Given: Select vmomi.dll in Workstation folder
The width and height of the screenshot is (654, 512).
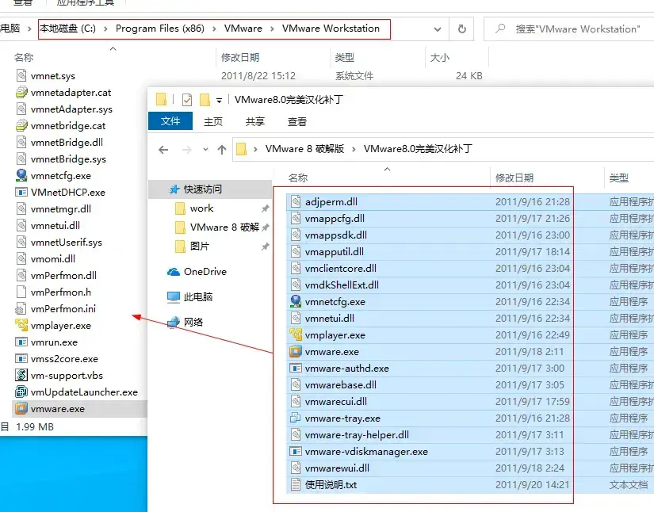Looking at the screenshot, I should point(53,258).
